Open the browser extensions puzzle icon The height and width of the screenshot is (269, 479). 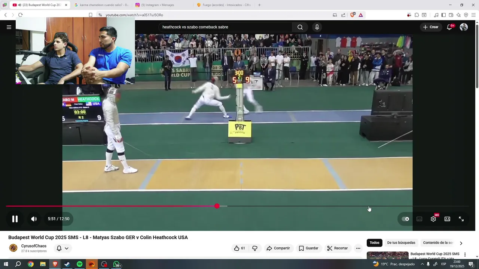point(417,15)
